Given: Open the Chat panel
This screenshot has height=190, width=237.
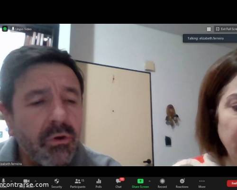Looking at the screenshot, I should [118, 183].
